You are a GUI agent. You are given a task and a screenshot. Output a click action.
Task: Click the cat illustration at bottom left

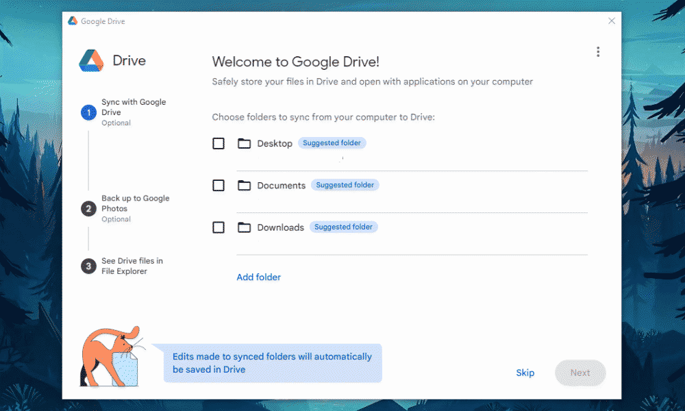coord(110,356)
